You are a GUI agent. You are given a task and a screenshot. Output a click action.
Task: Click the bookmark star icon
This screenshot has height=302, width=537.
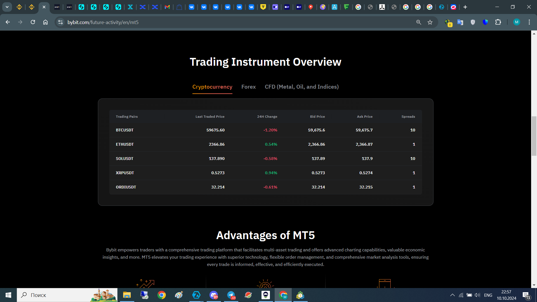click(430, 22)
